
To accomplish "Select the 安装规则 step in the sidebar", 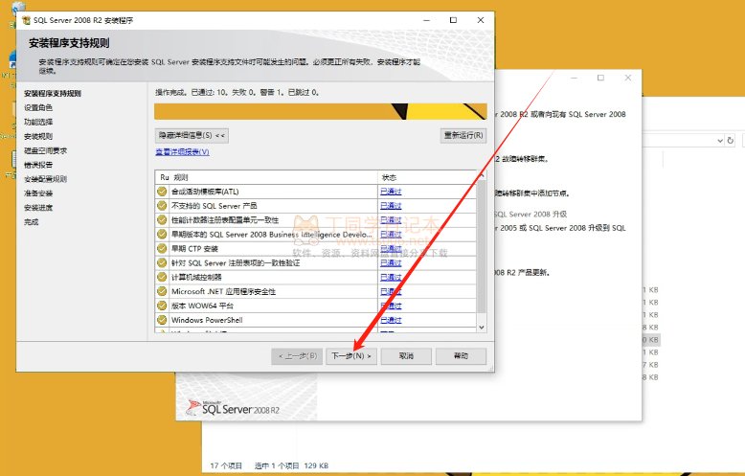I will [38, 136].
